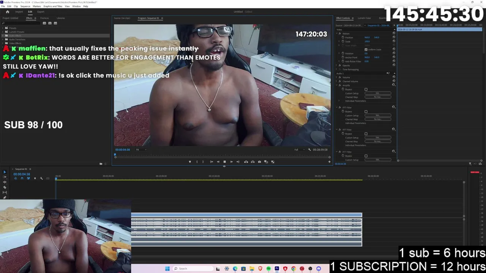Viewport: 486px width, 273px height.
Task: Click the Home icon in workspace bar
Action: (x=7, y=12)
